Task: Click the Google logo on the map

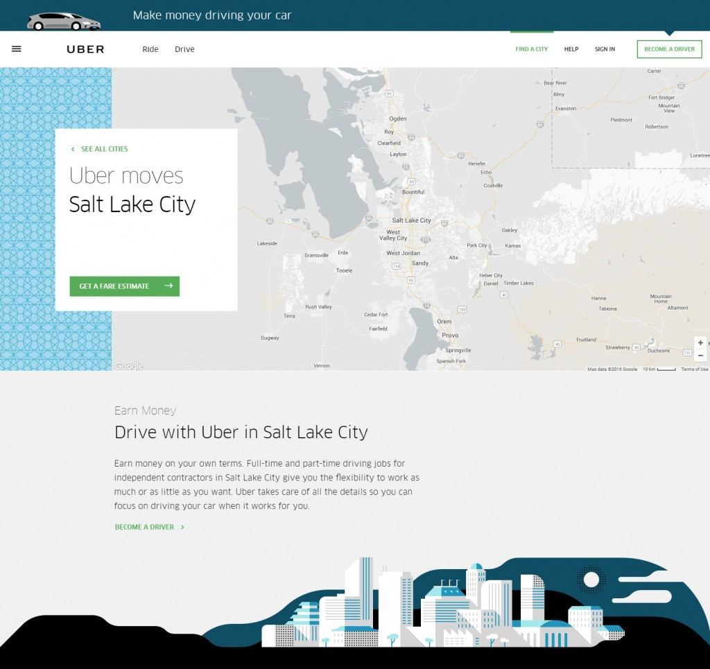Action: click(x=128, y=366)
